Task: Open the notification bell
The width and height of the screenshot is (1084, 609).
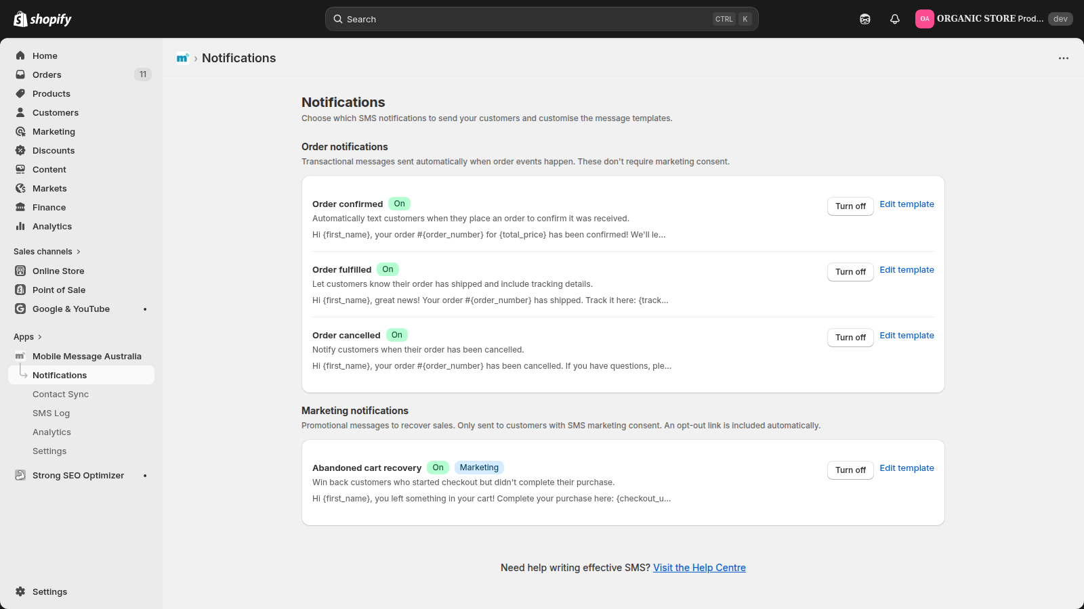Action: 894,18
